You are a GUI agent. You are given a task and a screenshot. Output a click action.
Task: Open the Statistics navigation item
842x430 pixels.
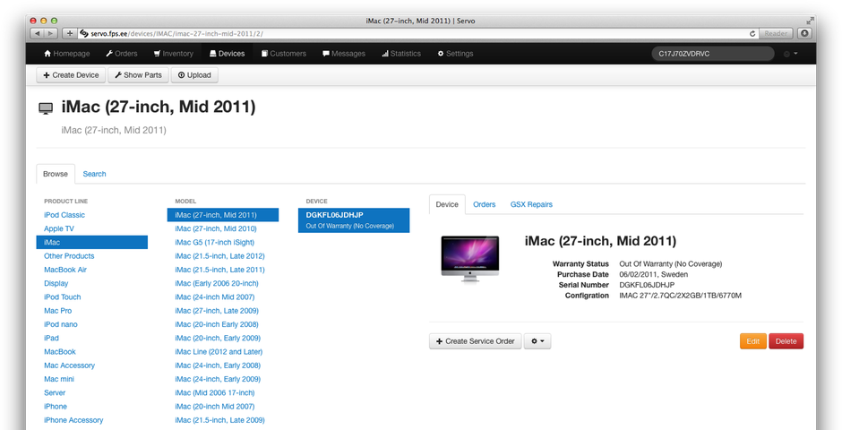click(401, 54)
